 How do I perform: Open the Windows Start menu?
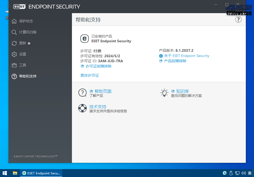coord(5,173)
